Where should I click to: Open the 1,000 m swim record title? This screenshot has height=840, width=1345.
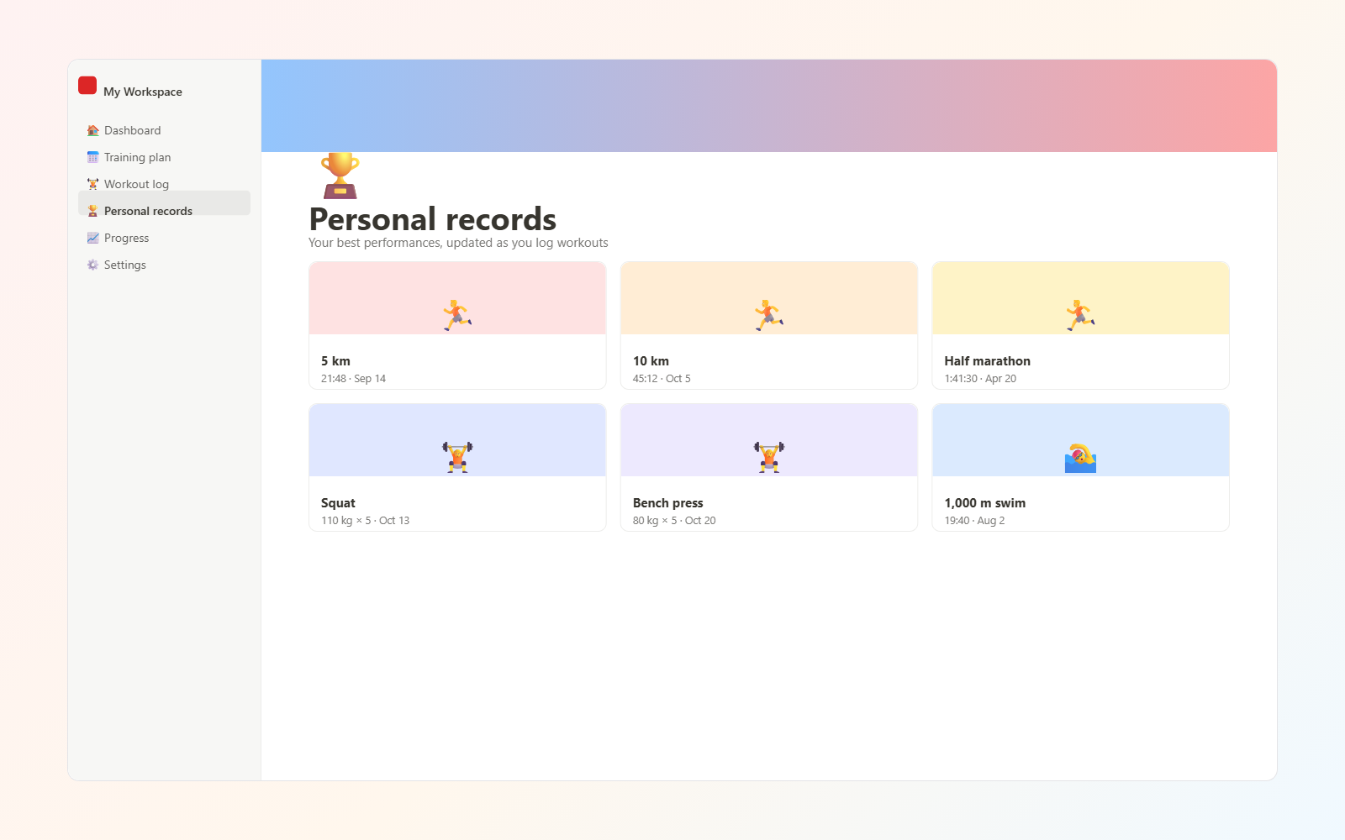[984, 503]
